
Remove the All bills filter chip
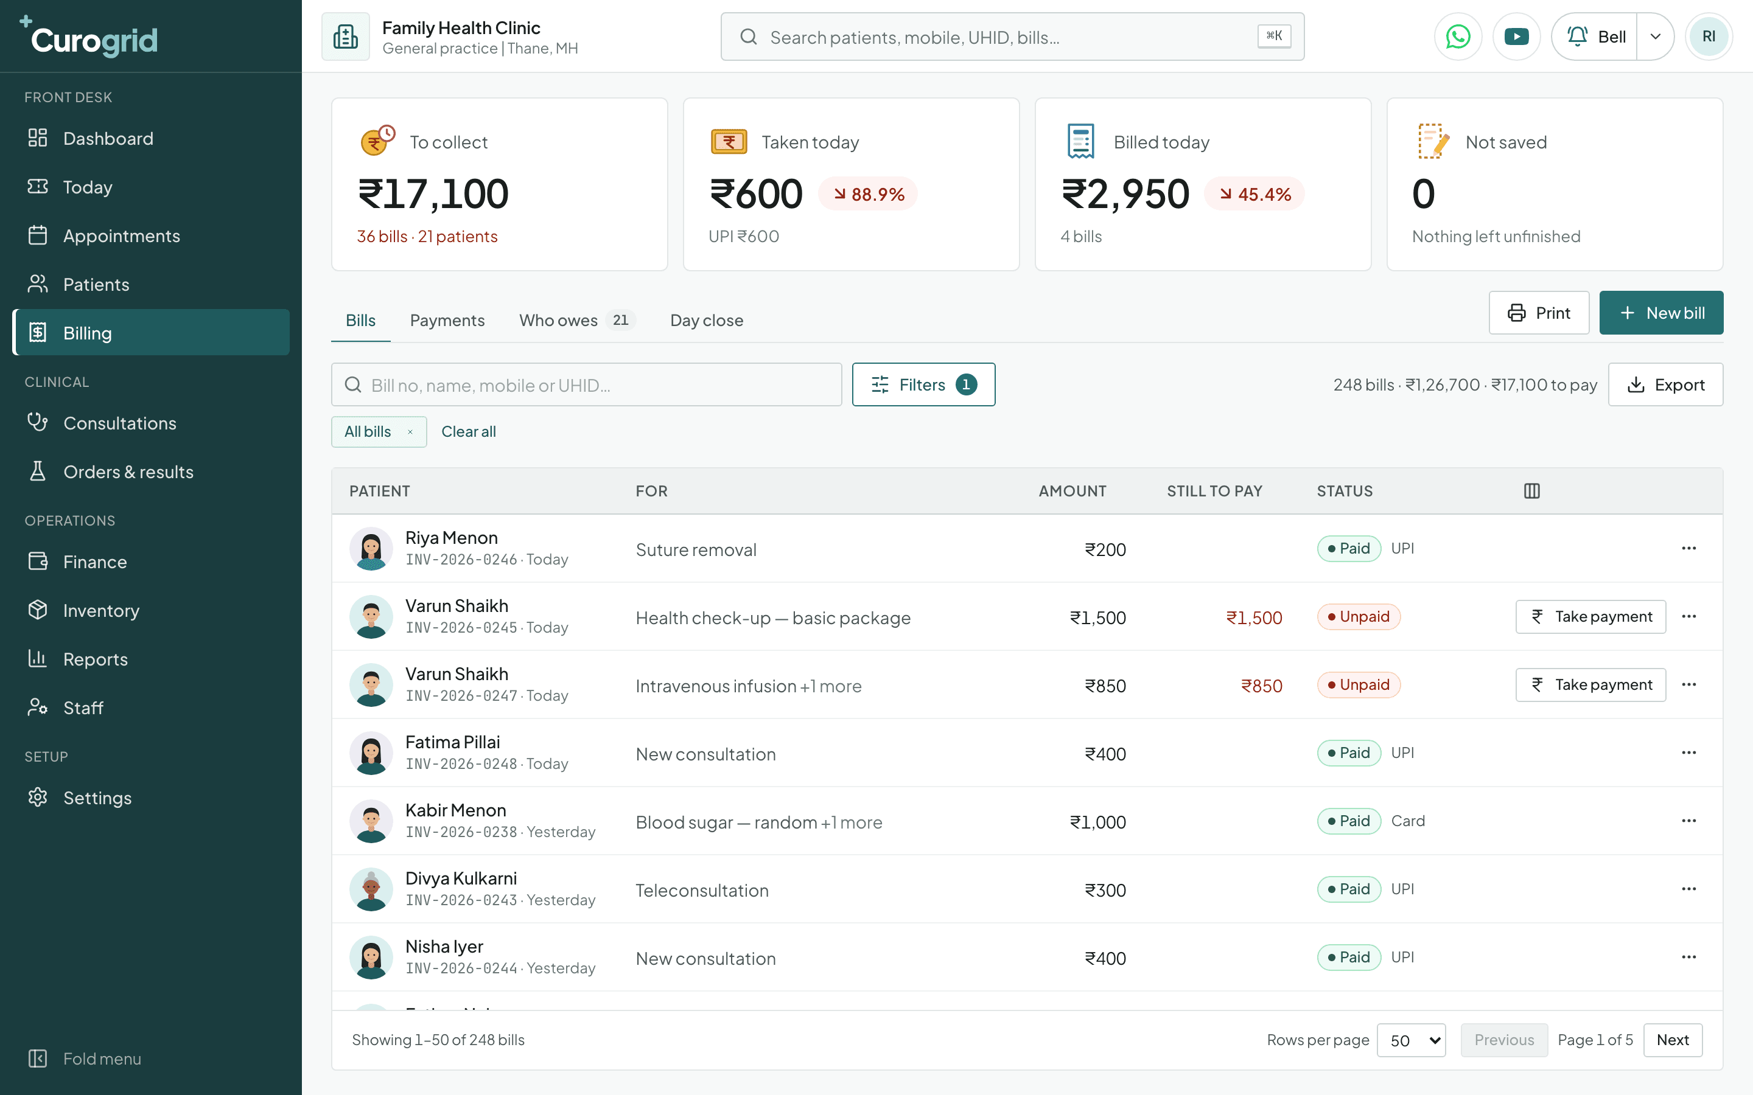[x=410, y=432]
